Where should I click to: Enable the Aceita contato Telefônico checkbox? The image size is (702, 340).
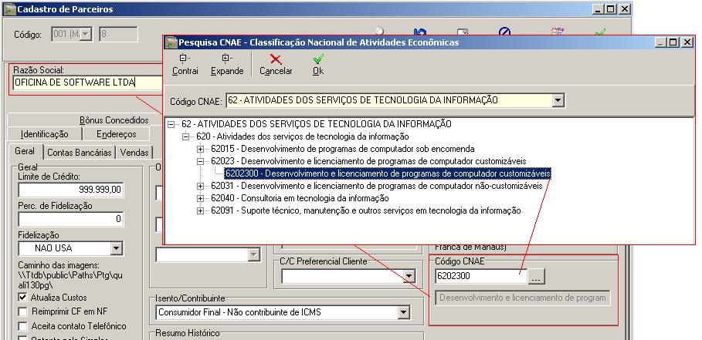[x=23, y=326]
